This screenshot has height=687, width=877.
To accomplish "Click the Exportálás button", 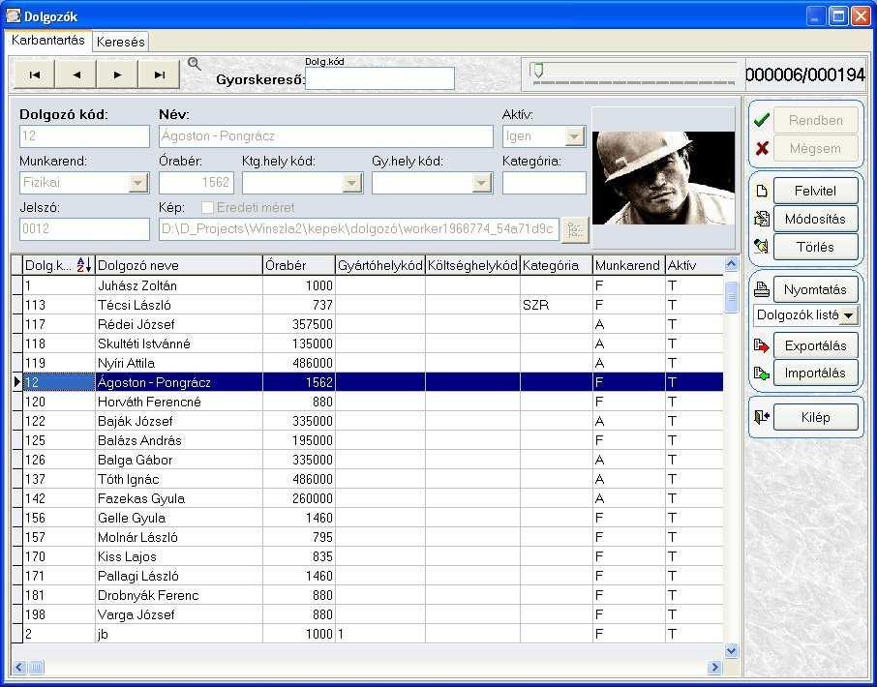I will [x=815, y=345].
